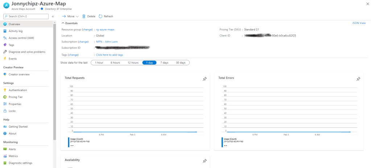371x168 pixels.
Task: Click the Refresh icon in the toolbar
Action: click(101, 16)
